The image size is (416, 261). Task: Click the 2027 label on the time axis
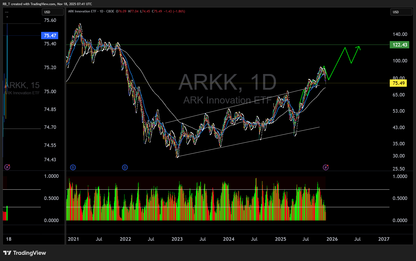tap(384, 239)
